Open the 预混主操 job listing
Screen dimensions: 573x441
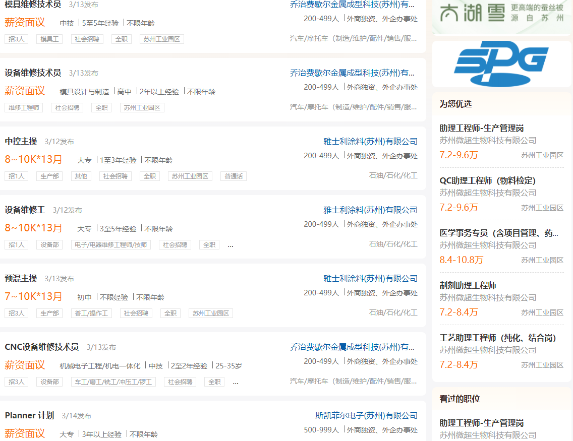(x=21, y=278)
